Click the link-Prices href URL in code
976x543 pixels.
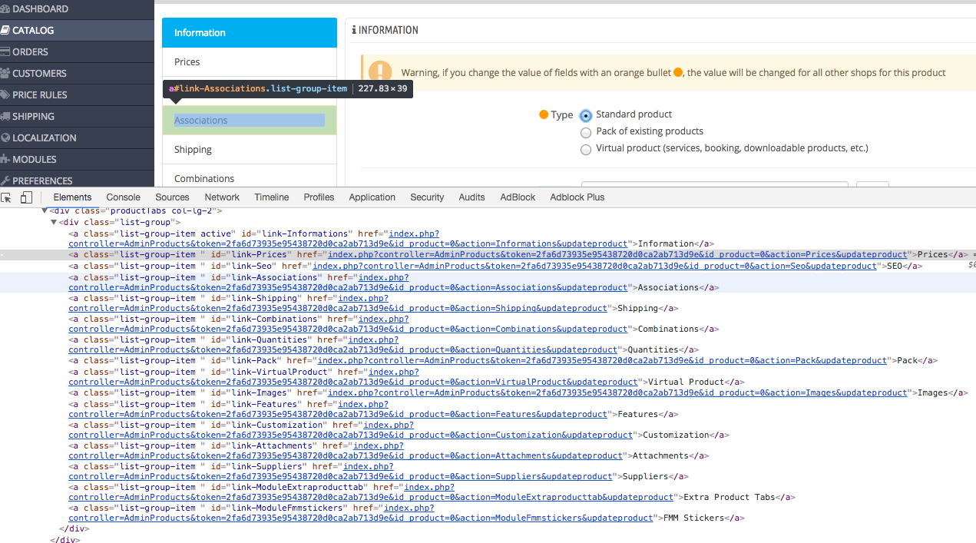click(618, 254)
